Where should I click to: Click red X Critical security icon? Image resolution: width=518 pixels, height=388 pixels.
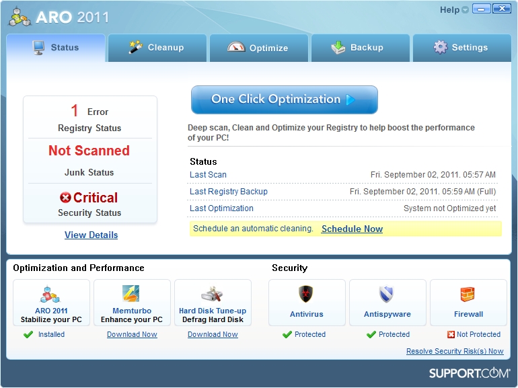(x=65, y=198)
